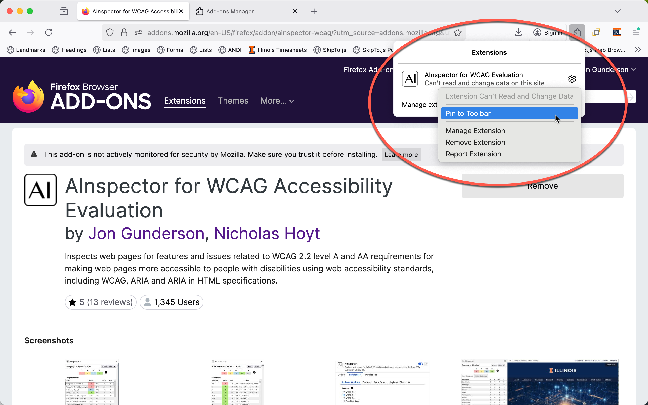Click the H2L extension toolbar icon
The width and height of the screenshot is (648, 405).
pyautogui.click(x=616, y=32)
